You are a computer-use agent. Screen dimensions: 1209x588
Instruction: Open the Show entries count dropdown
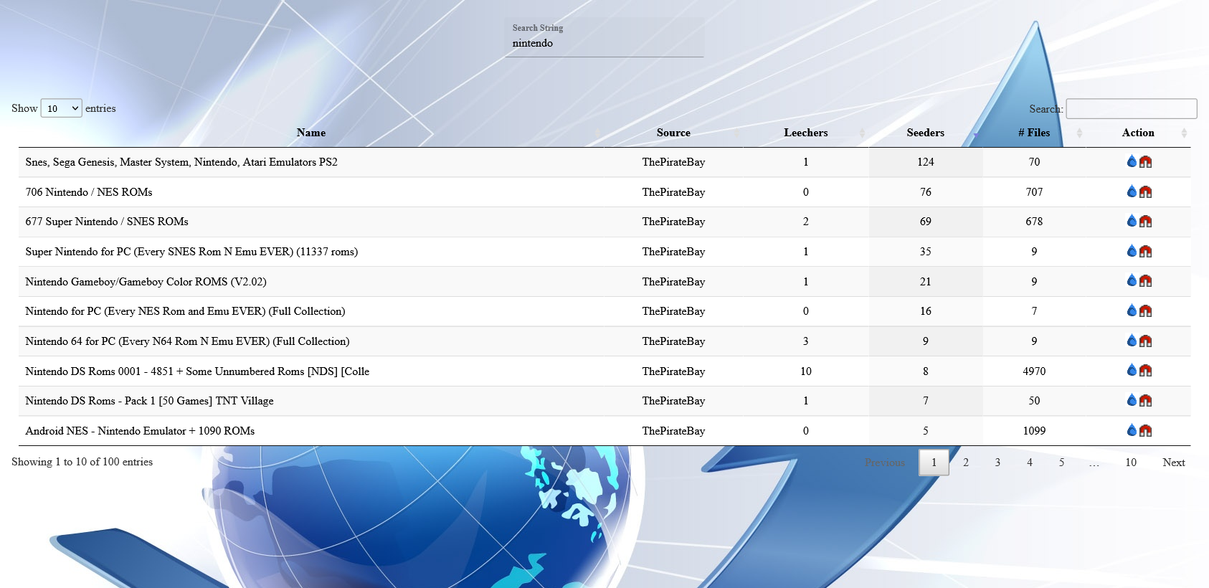62,108
